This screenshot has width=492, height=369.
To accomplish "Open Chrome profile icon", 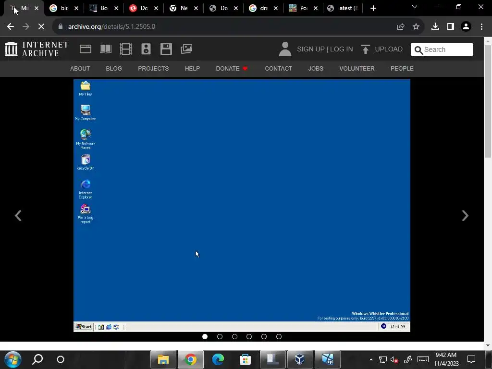I will coord(466,27).
